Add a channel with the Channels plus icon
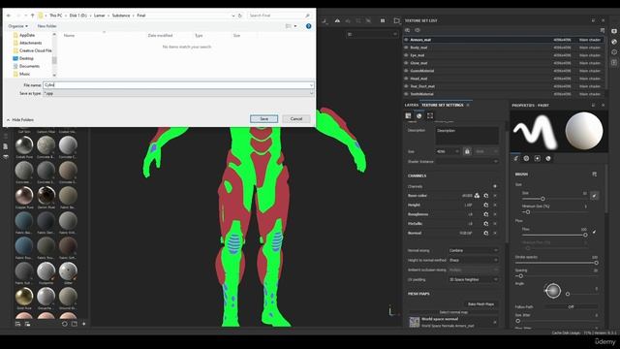Screen dimensions: 620x349 pos(495,186)
